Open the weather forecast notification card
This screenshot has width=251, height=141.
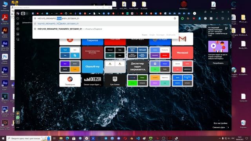218,31
